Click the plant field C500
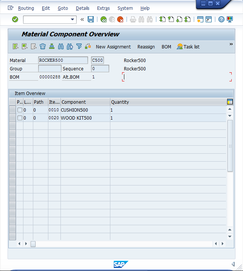Viewport: 243px width, 271px height. [x=98, y=60]
